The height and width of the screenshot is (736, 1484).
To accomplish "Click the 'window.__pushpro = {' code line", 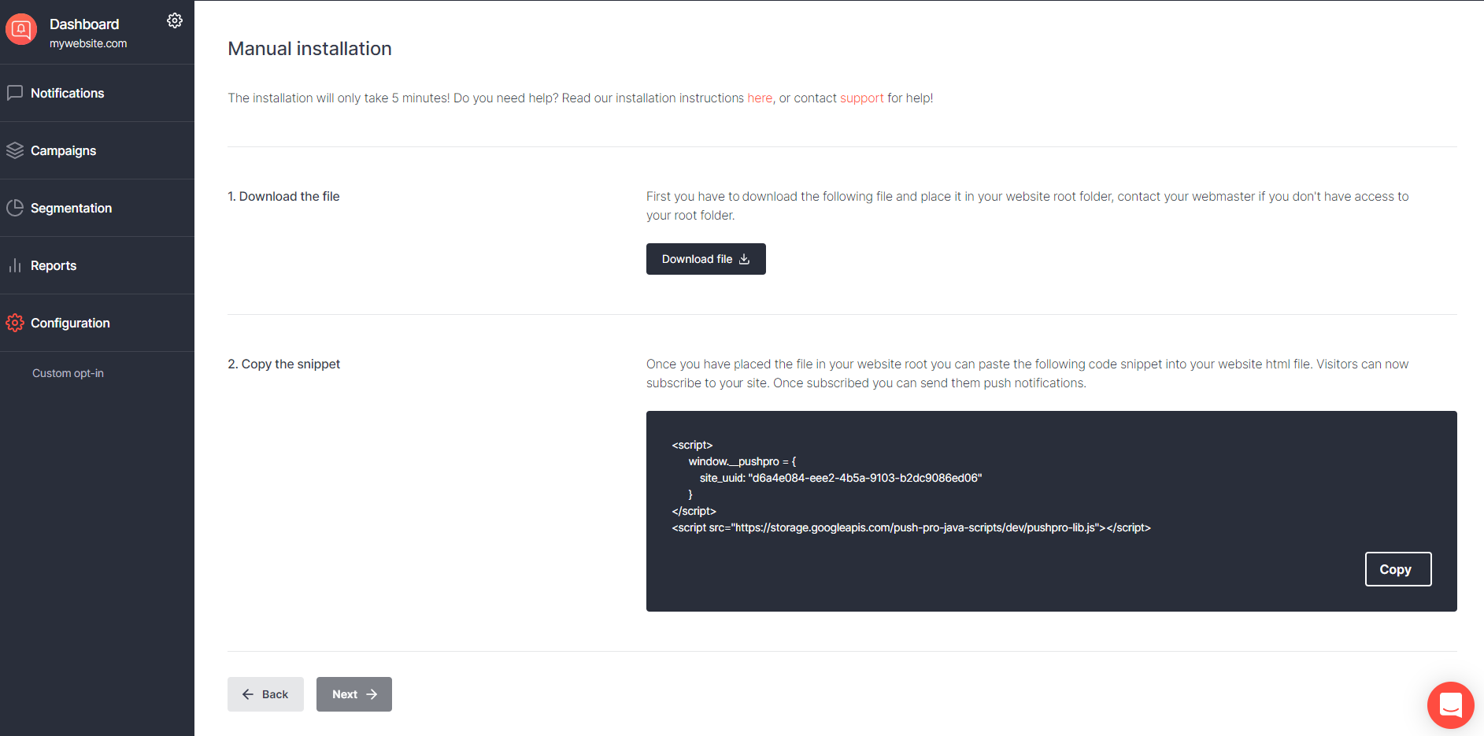I will [x=742, y=461].
